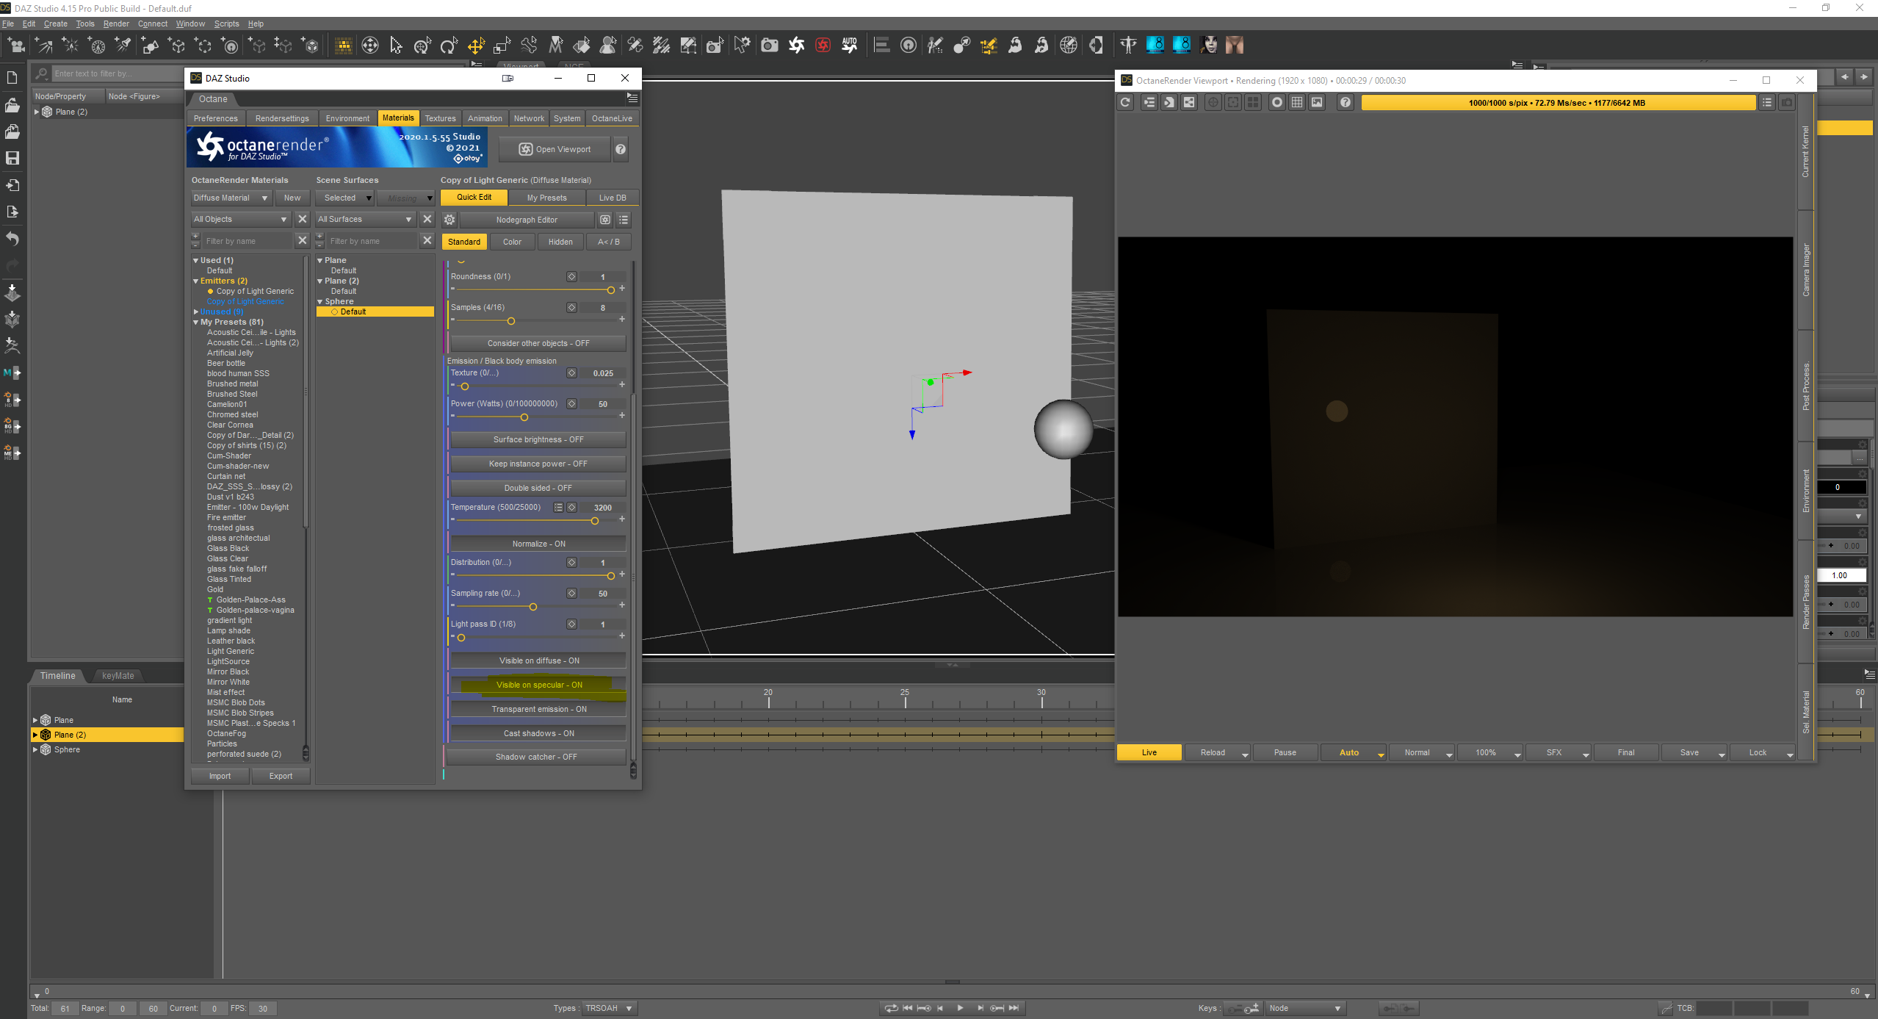This screenshot has width=1878, height=1019.
Task: Switch to the Rendersettings tab
Action: coord(282,118)
